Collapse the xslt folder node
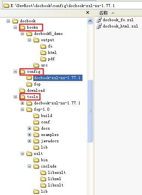The width and height of the screenshot is (142, 195). click(x=23, y=154)
